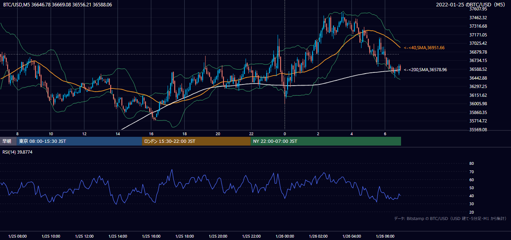
Task: Click the bottom date label '1/25 22:00'
Action: [x=252, y=236]
